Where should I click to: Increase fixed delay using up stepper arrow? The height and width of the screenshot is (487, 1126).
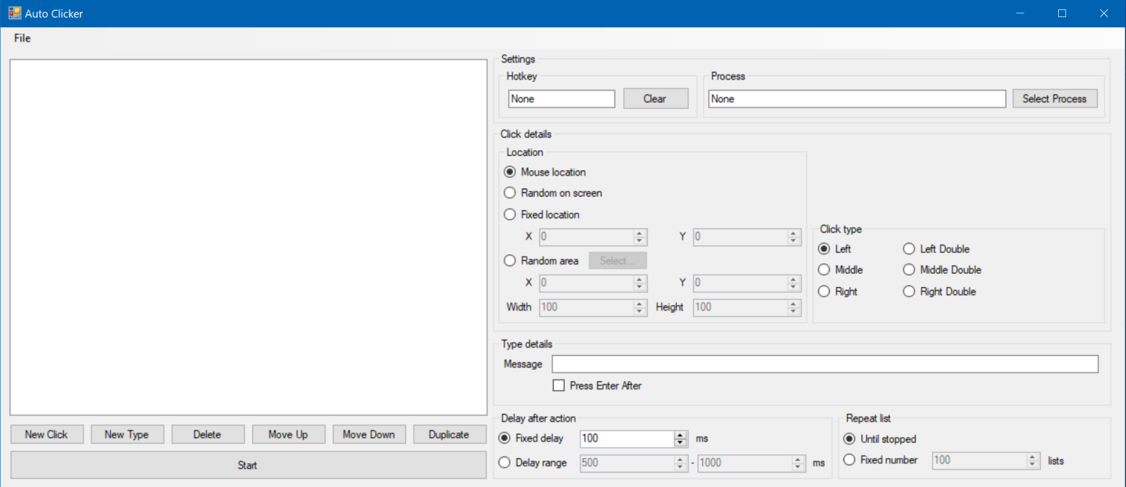pos(679,435)
